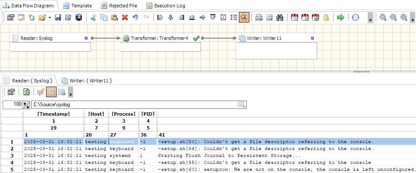Undo with the blue curved arrow

[x=135, y=17]
